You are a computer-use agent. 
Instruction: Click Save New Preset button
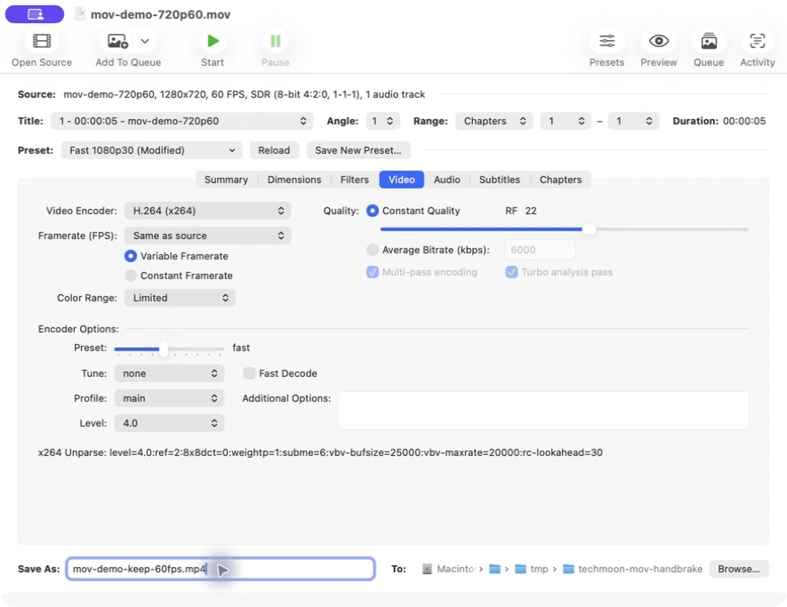pos(358,150)
